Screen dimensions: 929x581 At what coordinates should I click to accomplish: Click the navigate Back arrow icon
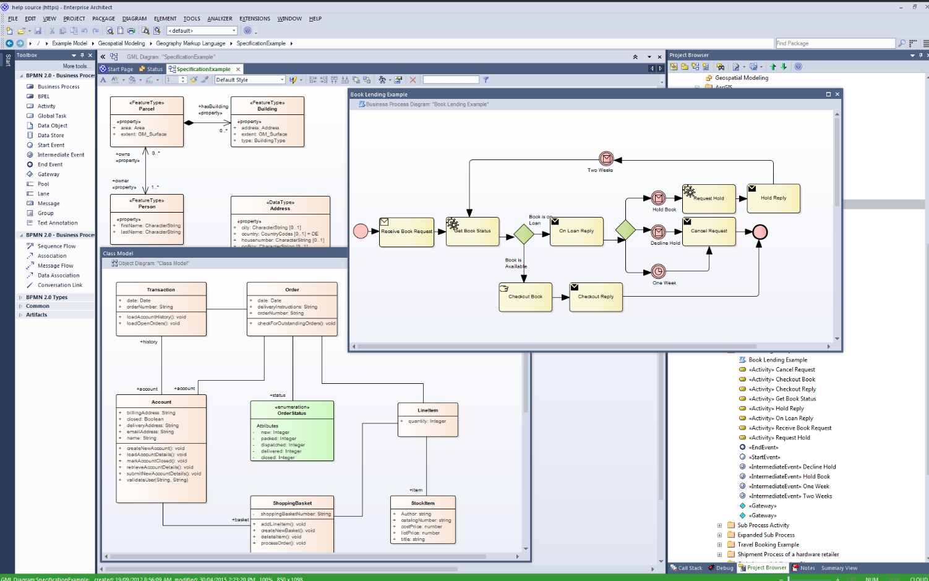coord(9,43)
